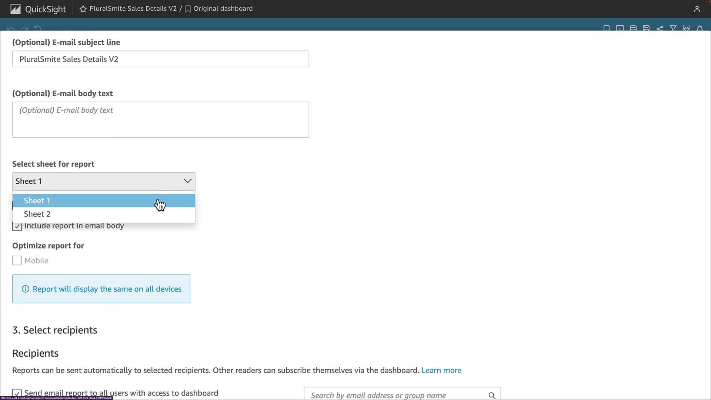Click Original dashboard bookmark label

click(x=223, y=9)
